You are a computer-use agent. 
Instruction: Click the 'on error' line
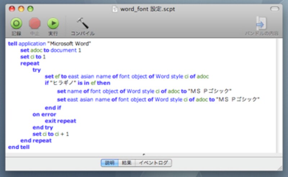pyautogui.click(x=44, y=114)
